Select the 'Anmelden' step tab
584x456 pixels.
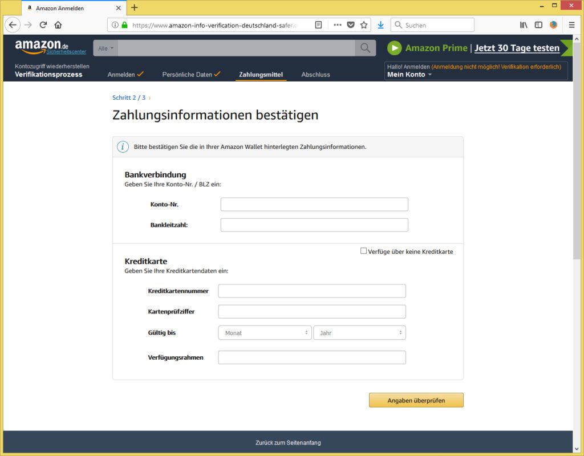coord(125,75)
